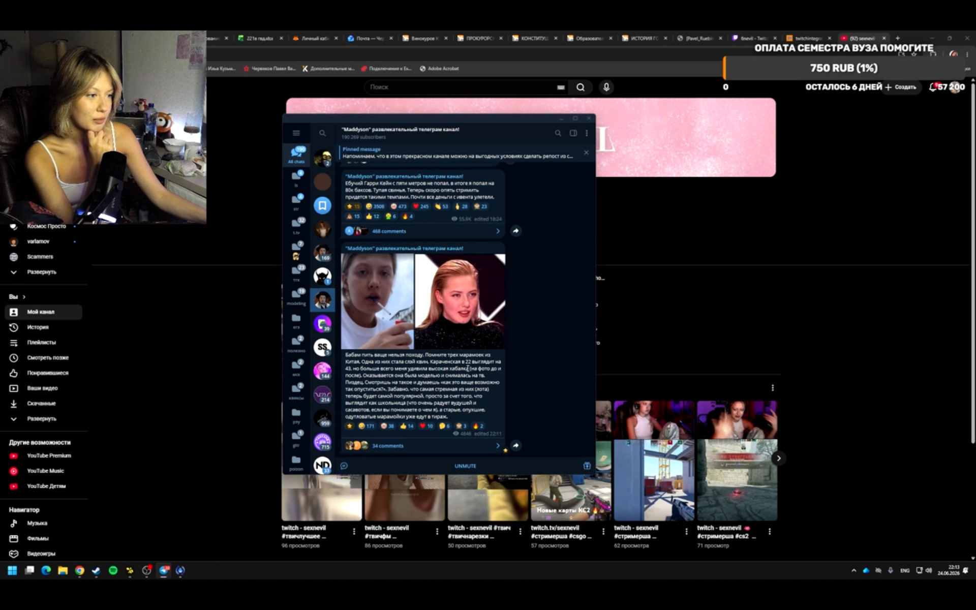Open Saved Messages bookmark chat
This screenshot has height=610, width=976.
tap(322, 205)
